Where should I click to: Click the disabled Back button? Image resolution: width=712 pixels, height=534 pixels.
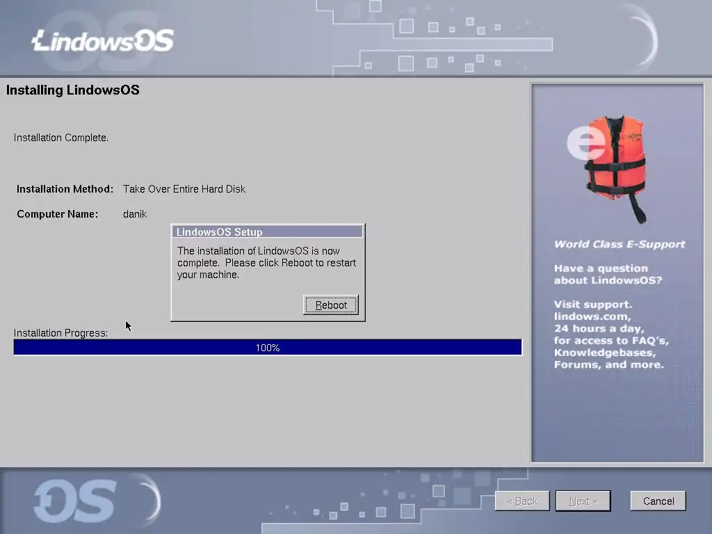(522, 501)
